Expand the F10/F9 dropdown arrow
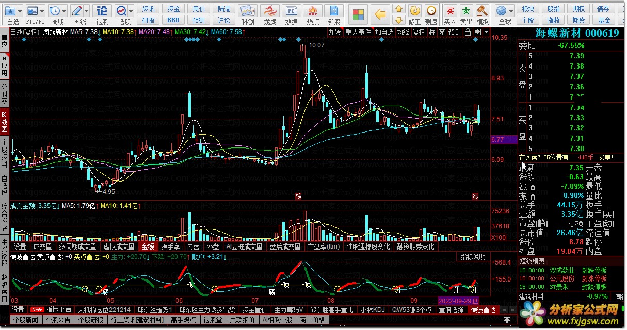627x330 pixels. click(x=42, y=11)
